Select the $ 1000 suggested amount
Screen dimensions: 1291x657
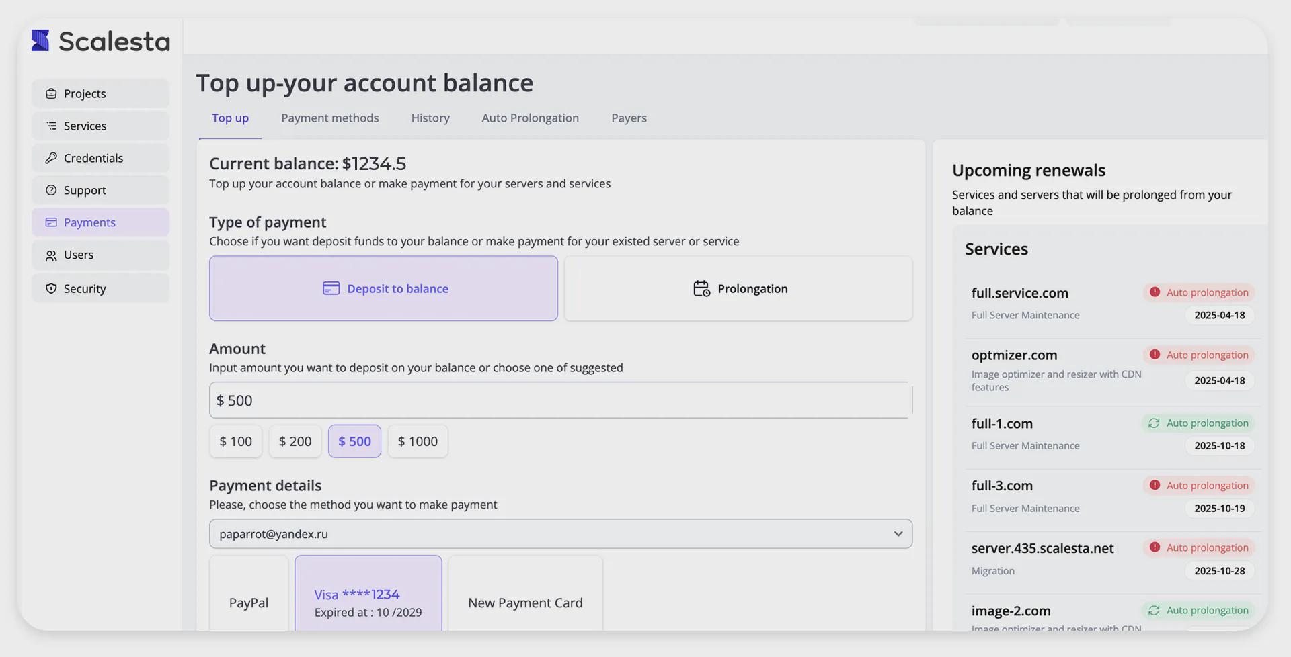(418, 442)
